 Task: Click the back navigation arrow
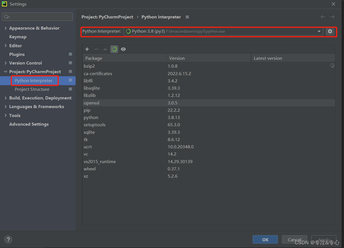point(323,17)
